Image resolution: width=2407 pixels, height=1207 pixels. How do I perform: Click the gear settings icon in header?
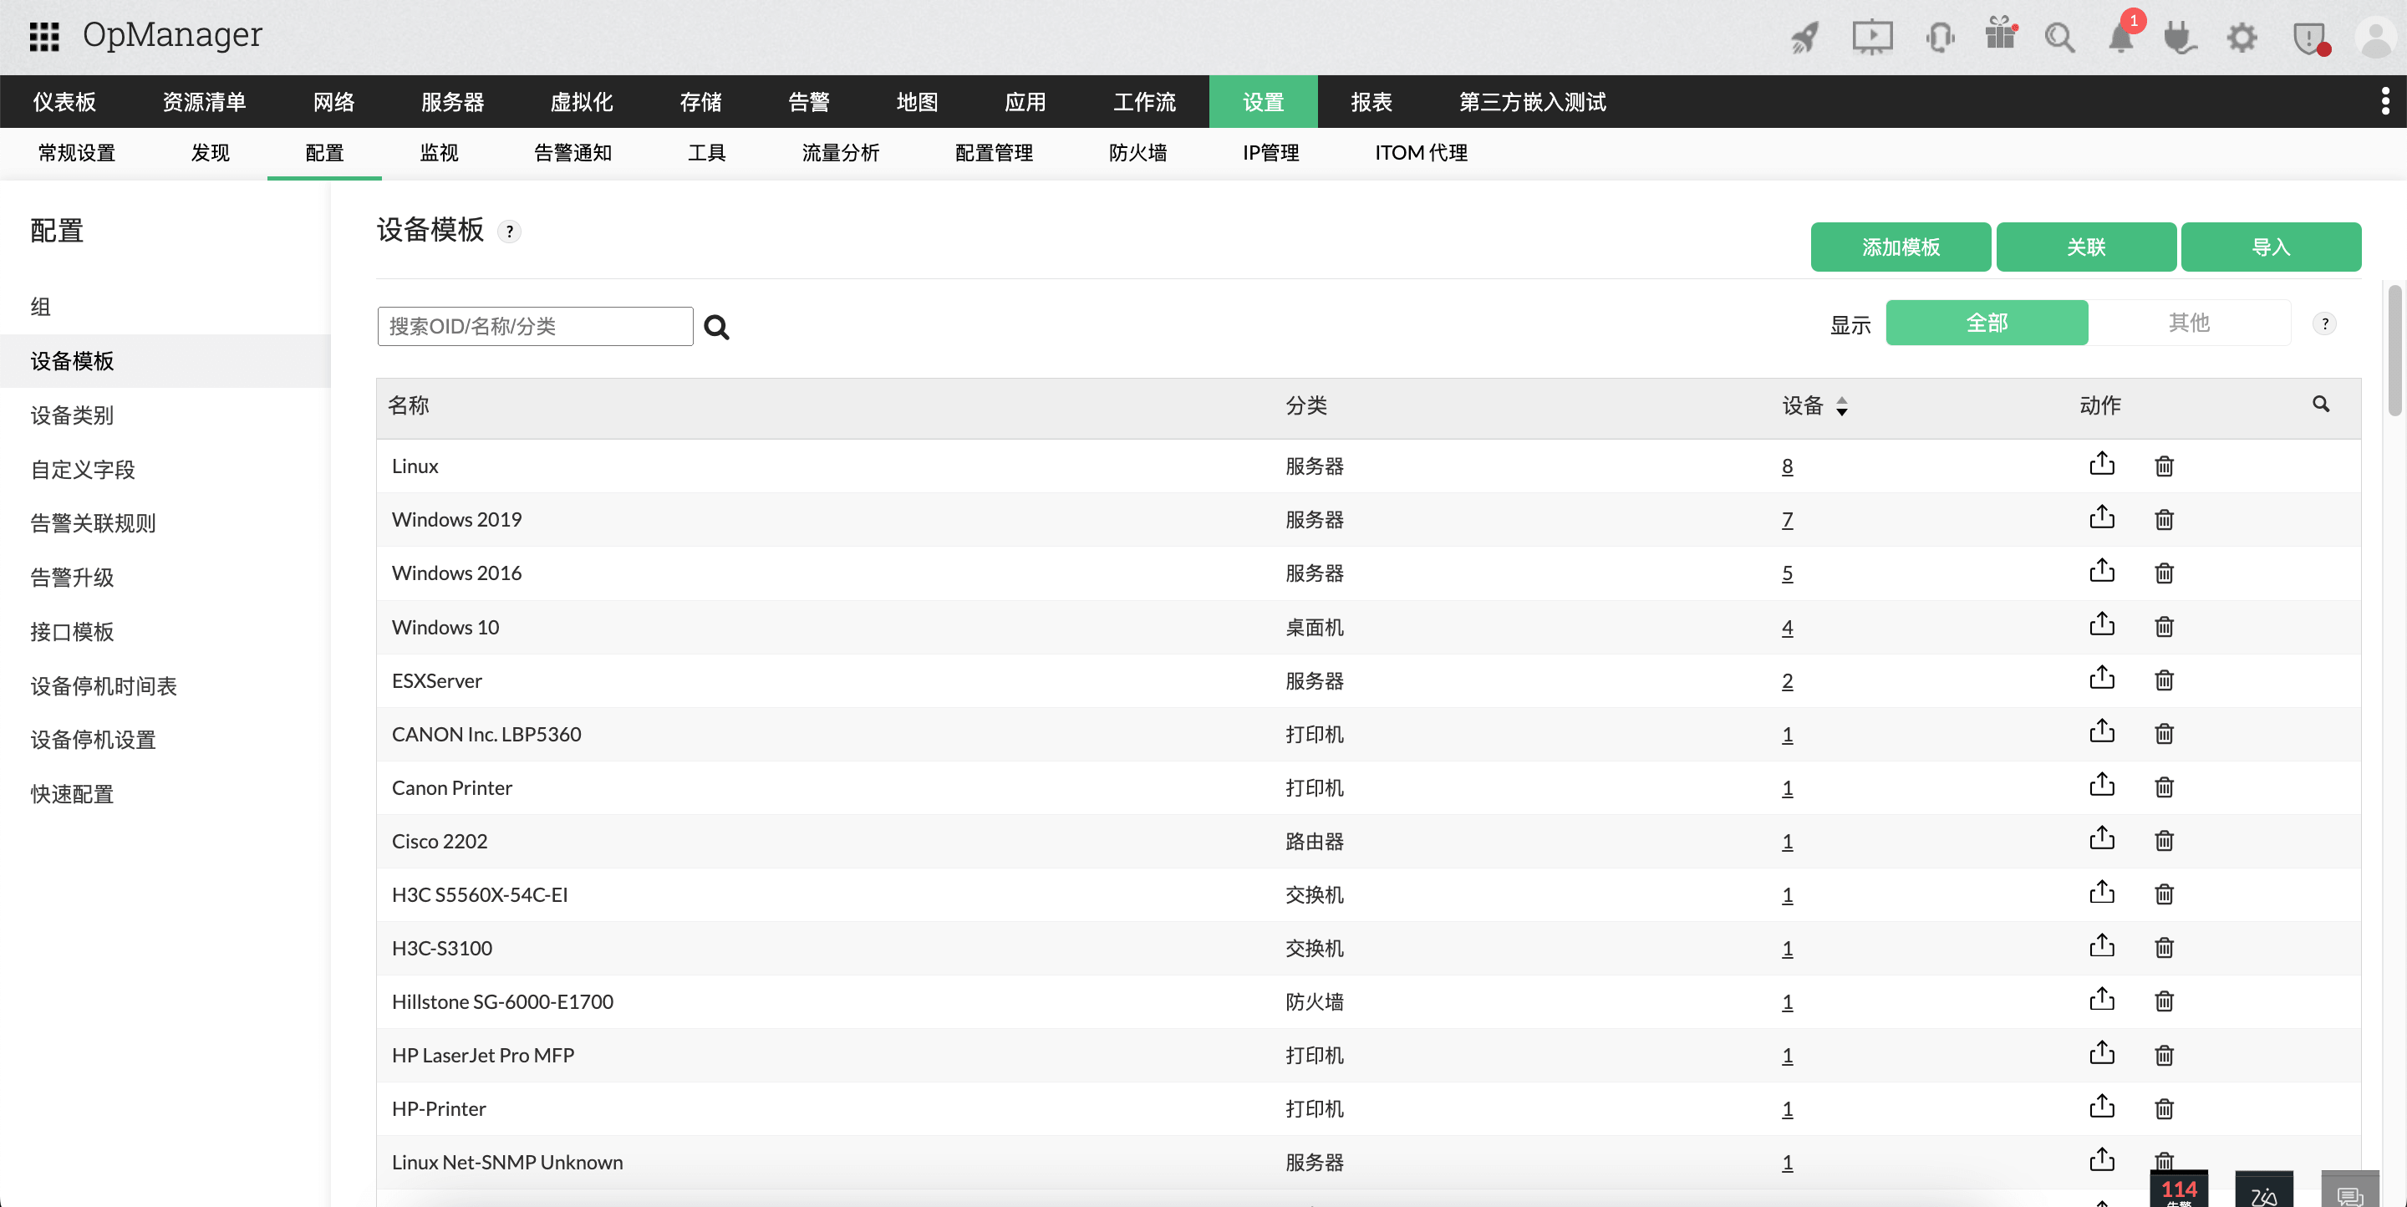2241,38
